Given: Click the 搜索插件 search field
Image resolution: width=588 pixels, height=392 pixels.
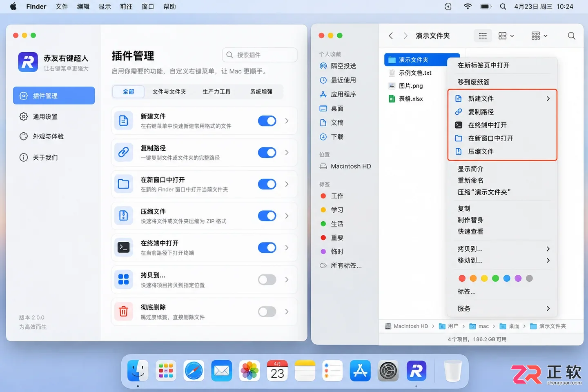Looking at the screenshot, I should point(260,55).
